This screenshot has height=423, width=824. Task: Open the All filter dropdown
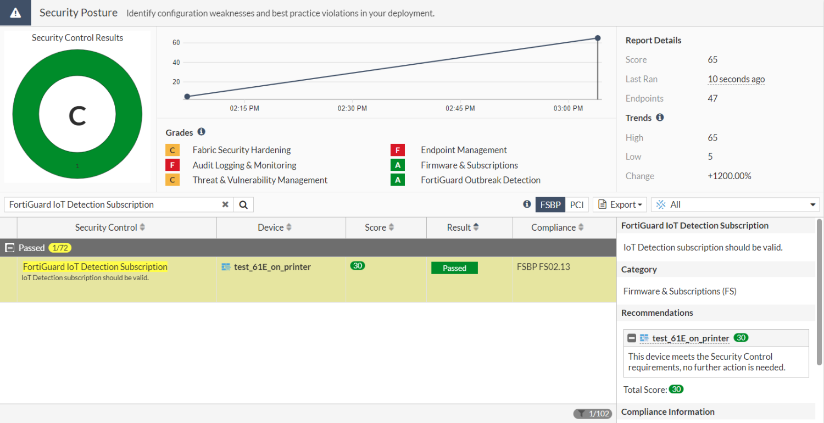point(735,204)
